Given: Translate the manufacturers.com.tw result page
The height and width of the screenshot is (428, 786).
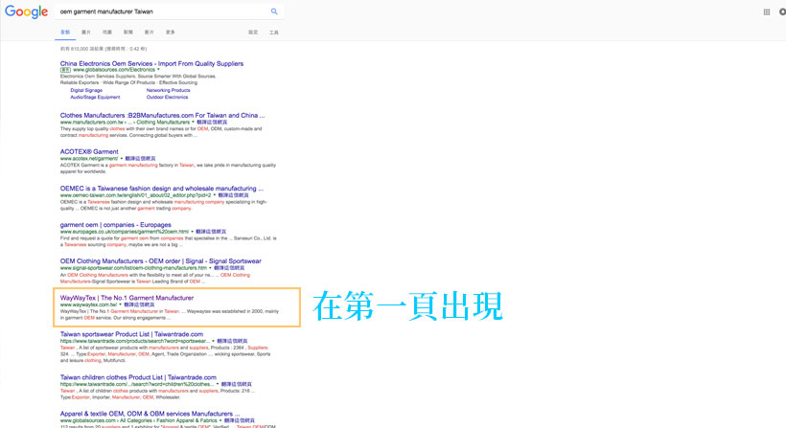Looking at the screenshot, I should pos(212,123).
